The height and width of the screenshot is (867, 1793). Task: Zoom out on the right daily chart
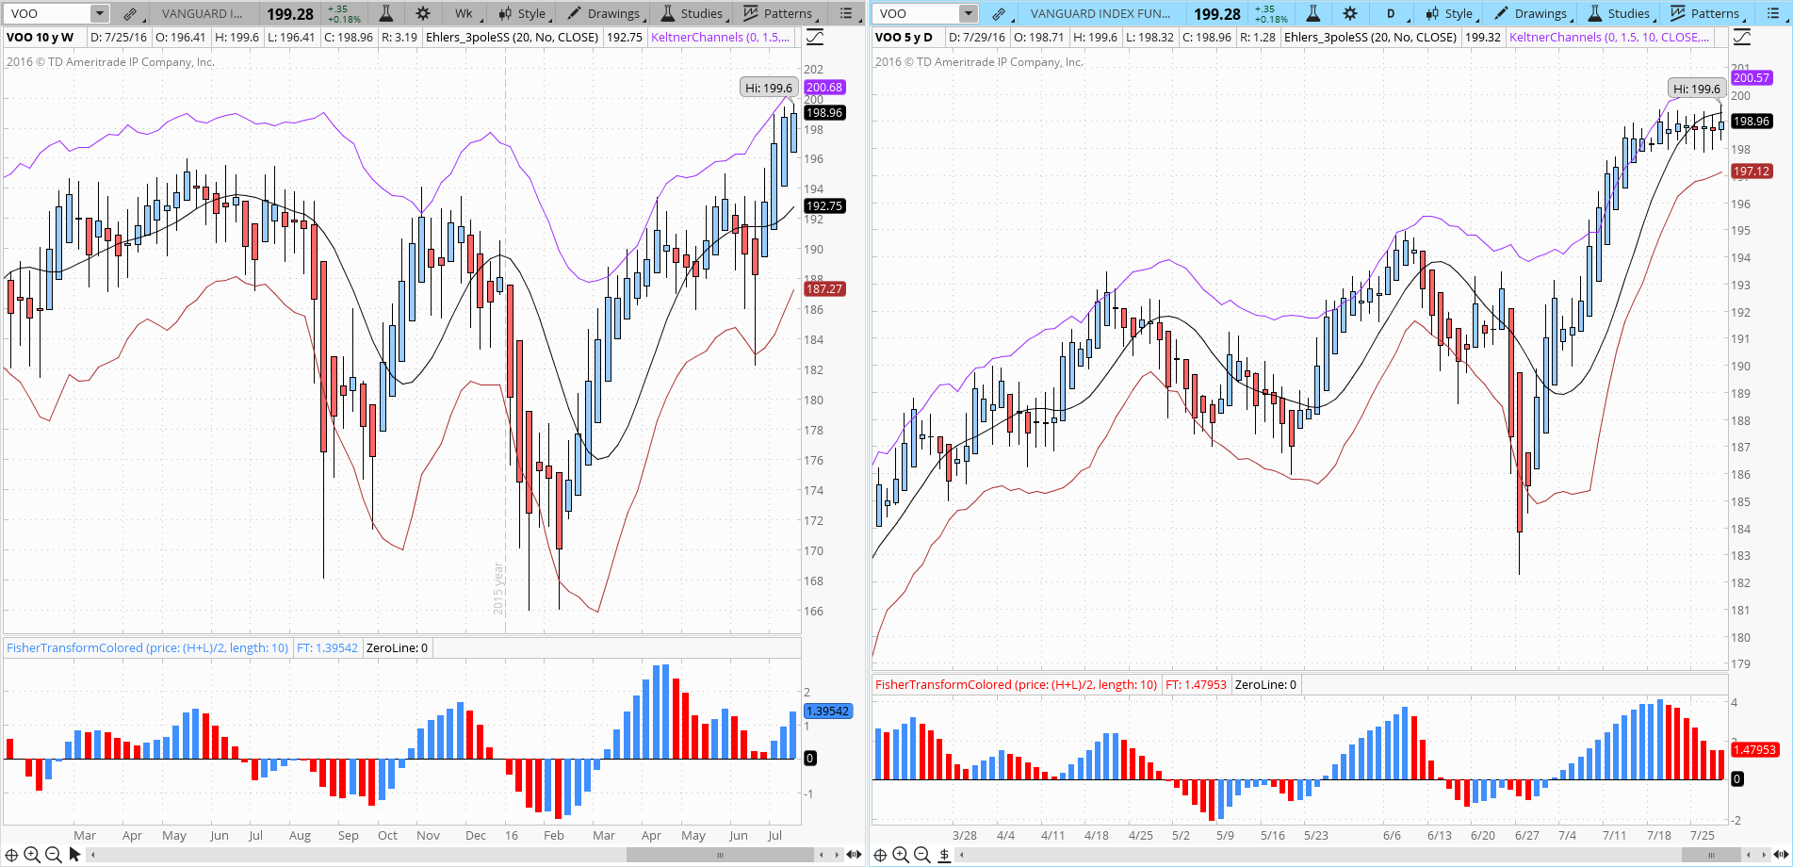click(x=921, y=855)
